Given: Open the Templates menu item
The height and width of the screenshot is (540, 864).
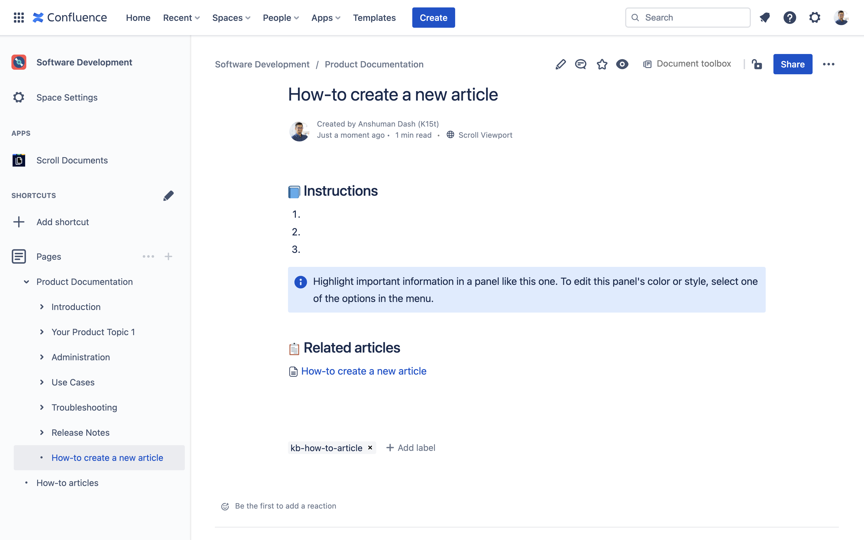Looking at the screenshot, I should pyautogui.click(x=374, y=17).
